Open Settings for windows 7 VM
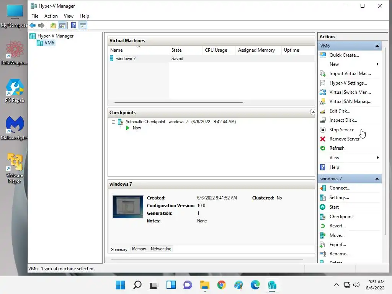 coord(339,198)
